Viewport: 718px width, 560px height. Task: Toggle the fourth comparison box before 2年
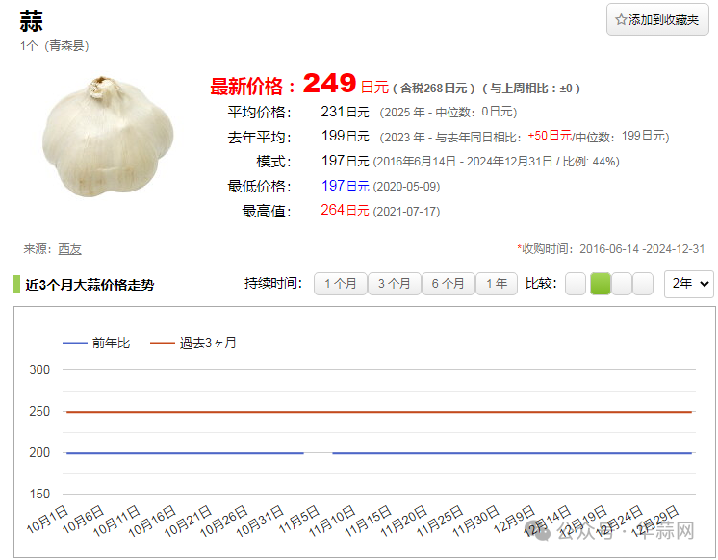[x=643, y=284]
